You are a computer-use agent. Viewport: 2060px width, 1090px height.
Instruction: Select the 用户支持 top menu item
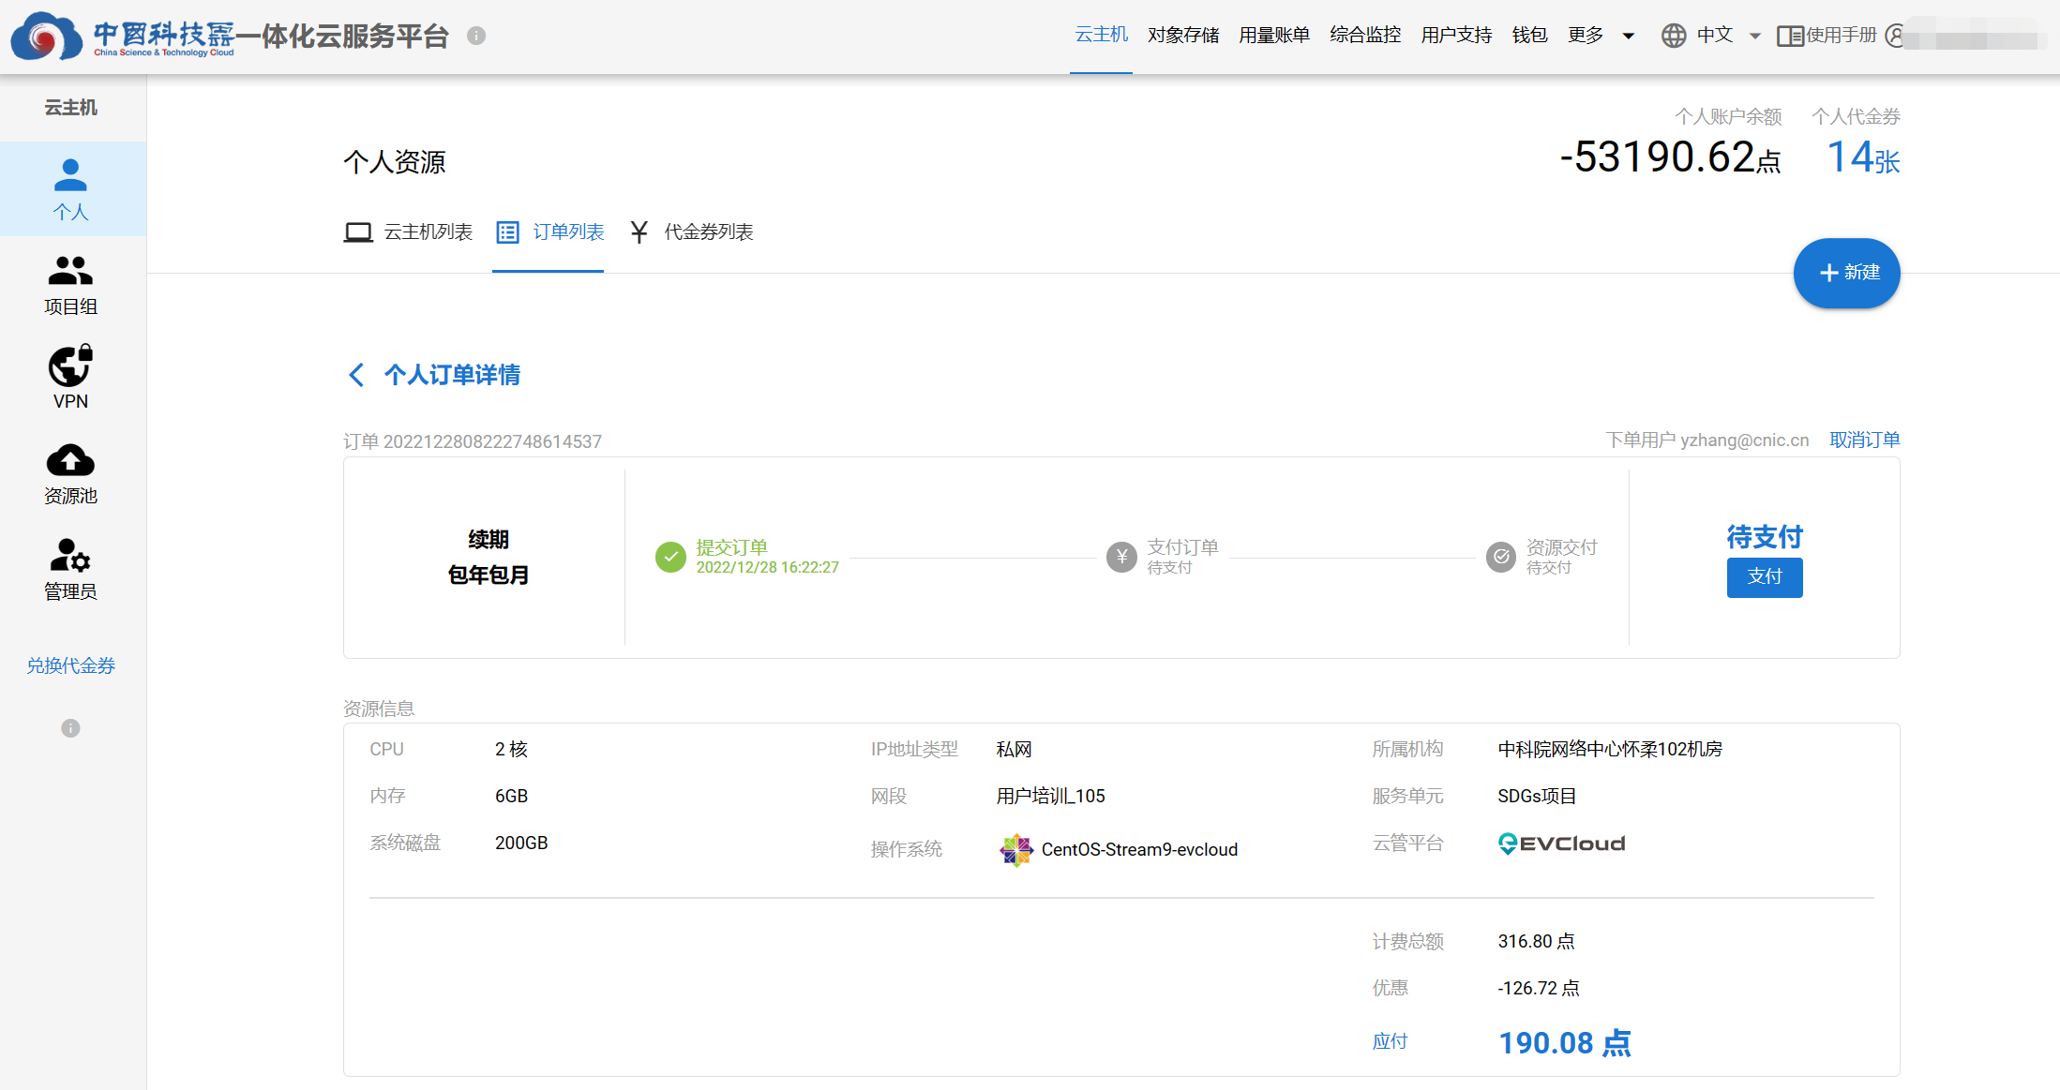(1456, 35)
